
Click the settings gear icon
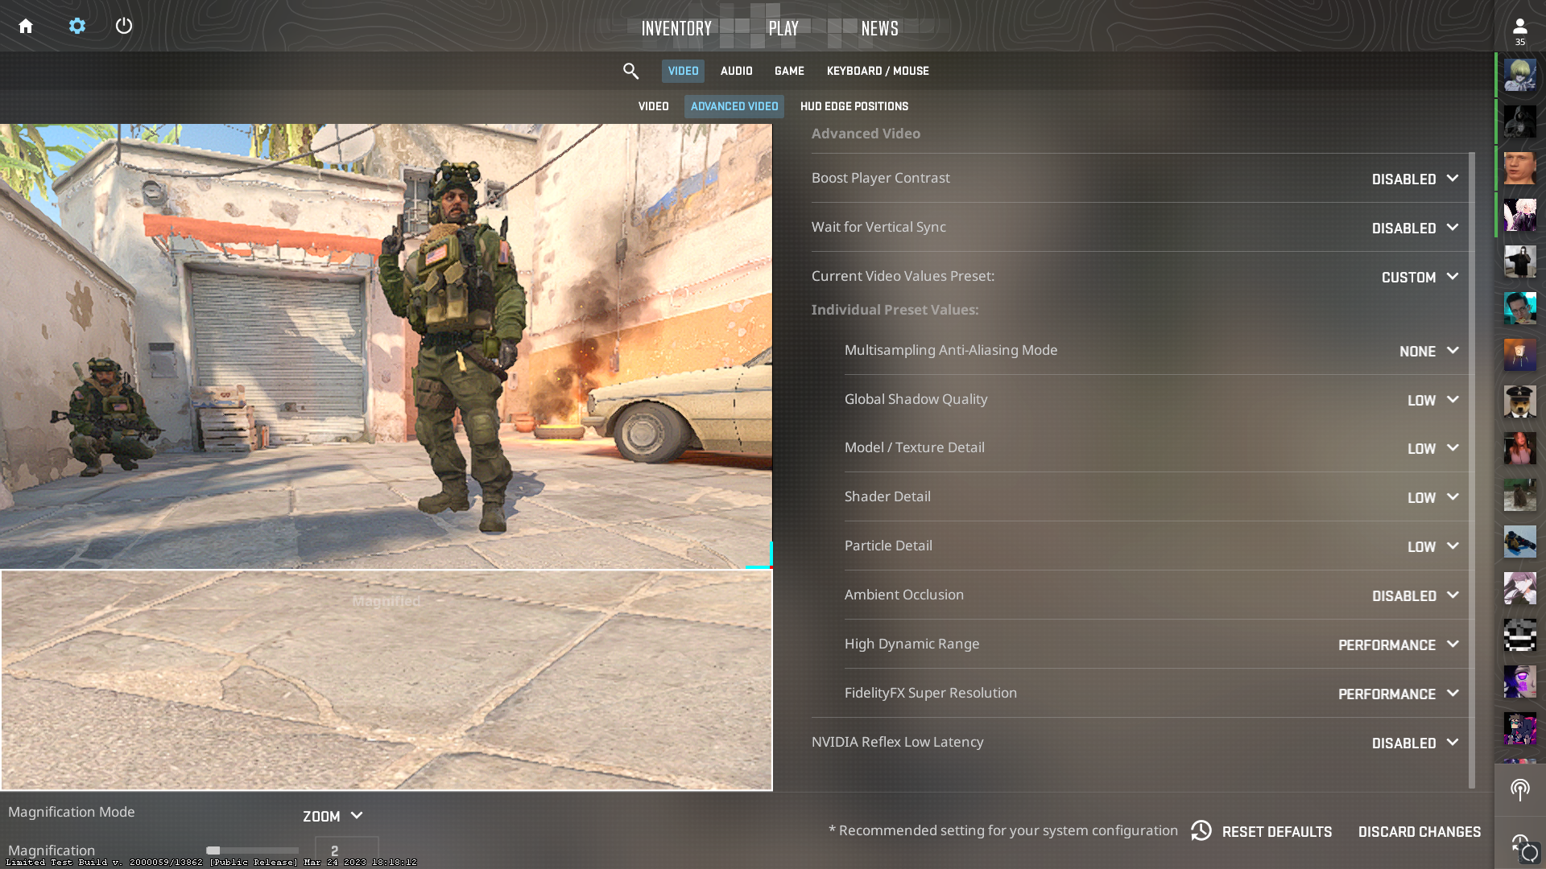[76, 26]
